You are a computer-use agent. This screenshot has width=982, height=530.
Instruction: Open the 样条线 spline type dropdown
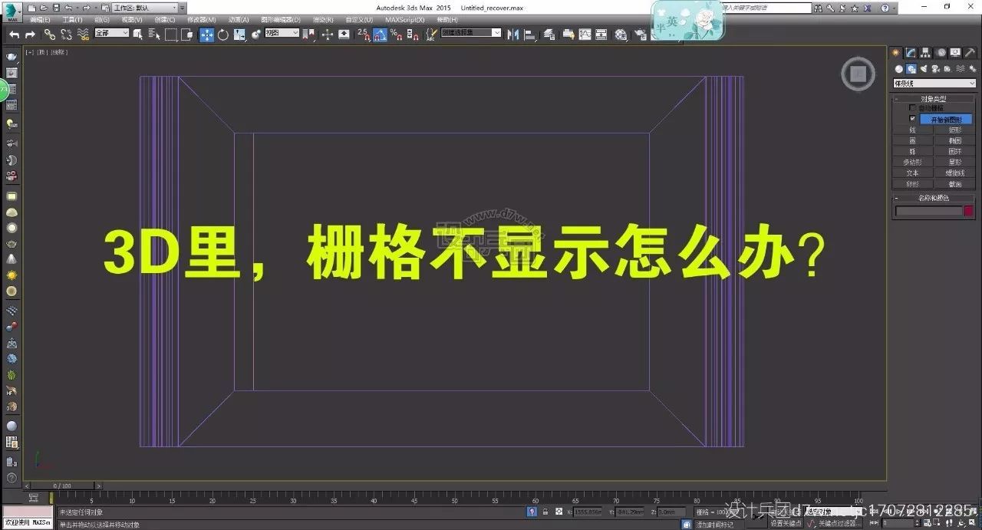(x=933, y=82)
